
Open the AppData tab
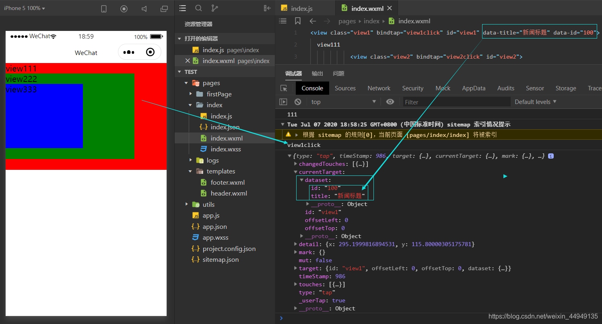pyautogui.click(x=474, y=88)
